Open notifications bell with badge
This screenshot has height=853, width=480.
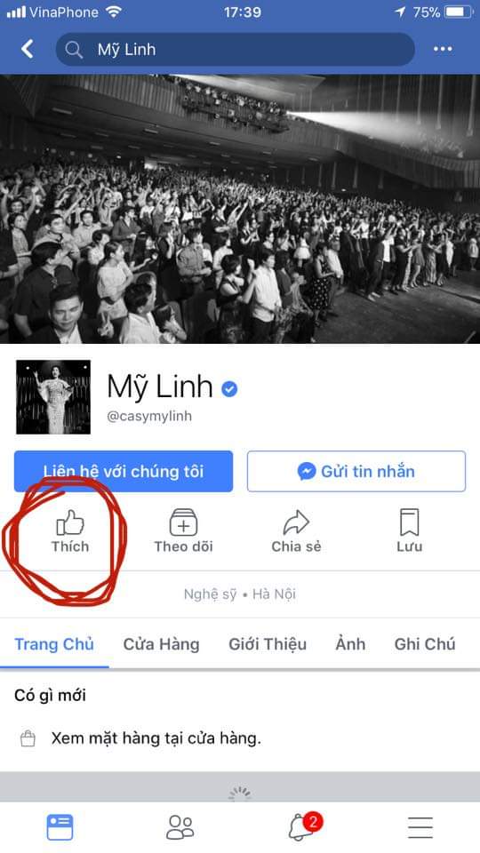pos(304,827)
